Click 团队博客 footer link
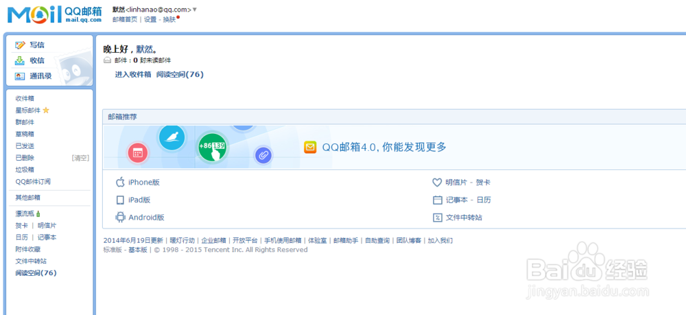Image resolution: width=686 pixels, height=315 pixels. pyautogui.click(x=409, y=240)
